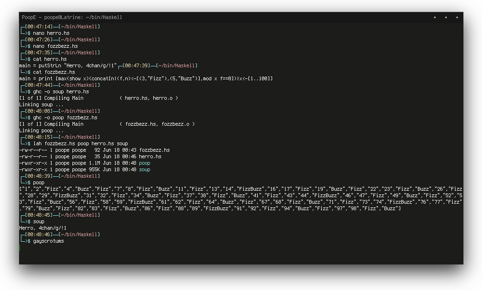Click the 'main = putStrLn' output line
Image resolution: width=482 pixels, height=290 pixels.
(x=68, y=65)
